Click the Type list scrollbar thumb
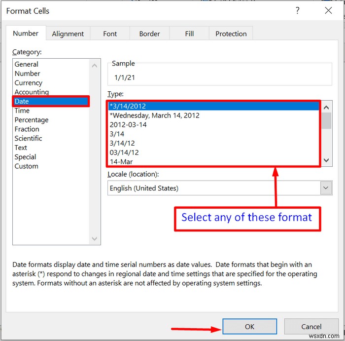Screen dimensions: 345x341 click(x=326, y=121)
